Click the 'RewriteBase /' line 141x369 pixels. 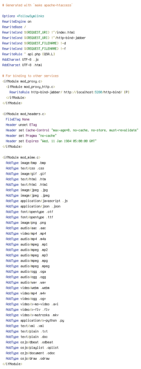[x=14, y=27]
